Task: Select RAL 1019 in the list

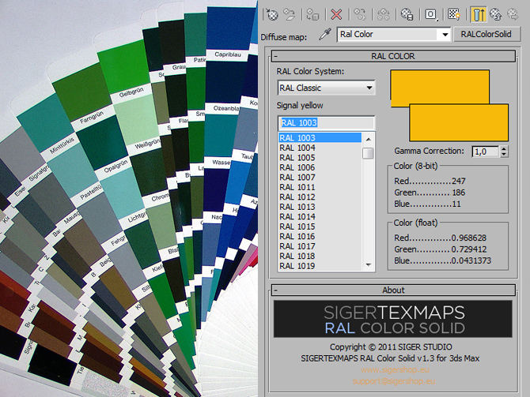Action: click(x=320, y=266)
